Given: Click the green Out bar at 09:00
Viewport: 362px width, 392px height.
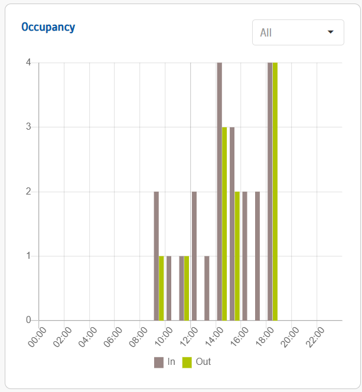Looking at the screenshot, I should [161, 288].
